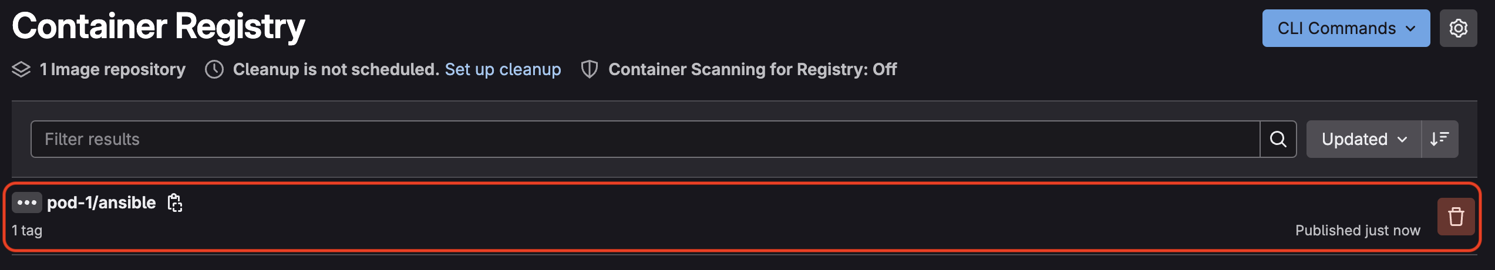Click the 1 Image repository text
The width and height of the screenshot is (1495, 270).
[x=112, y=69]
